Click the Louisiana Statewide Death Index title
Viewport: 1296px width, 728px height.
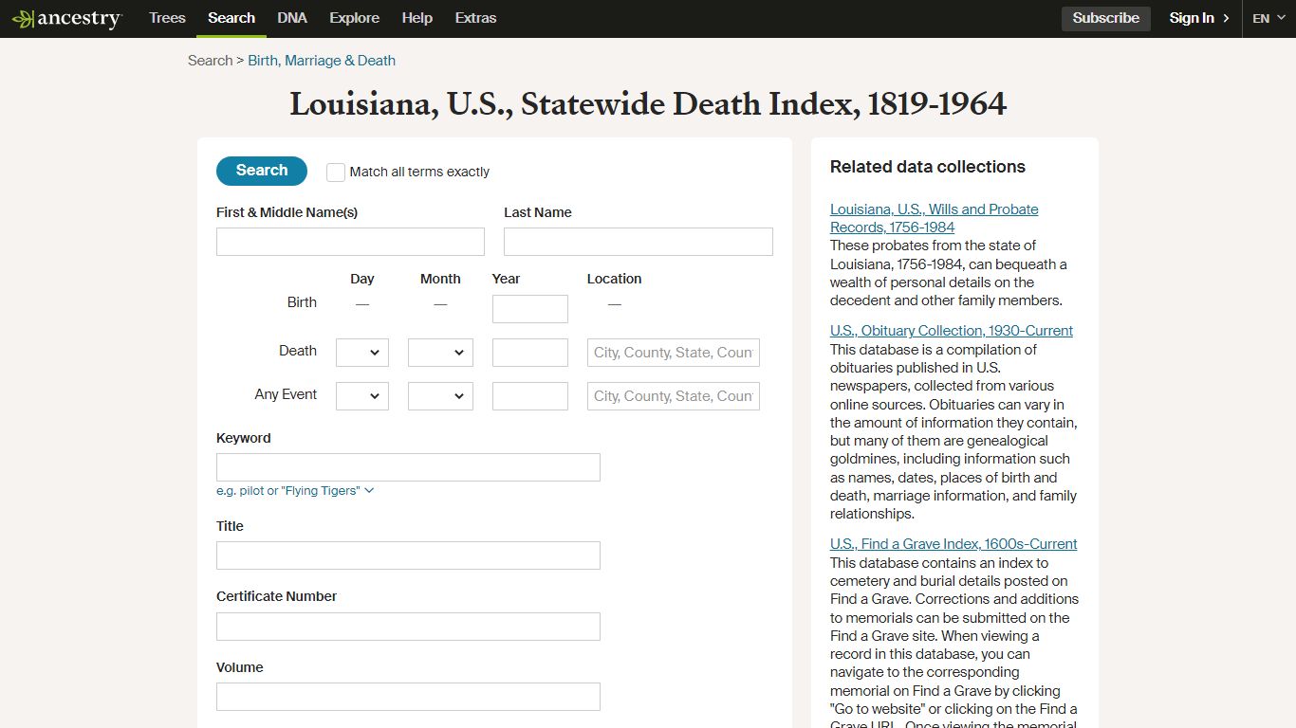648,104
